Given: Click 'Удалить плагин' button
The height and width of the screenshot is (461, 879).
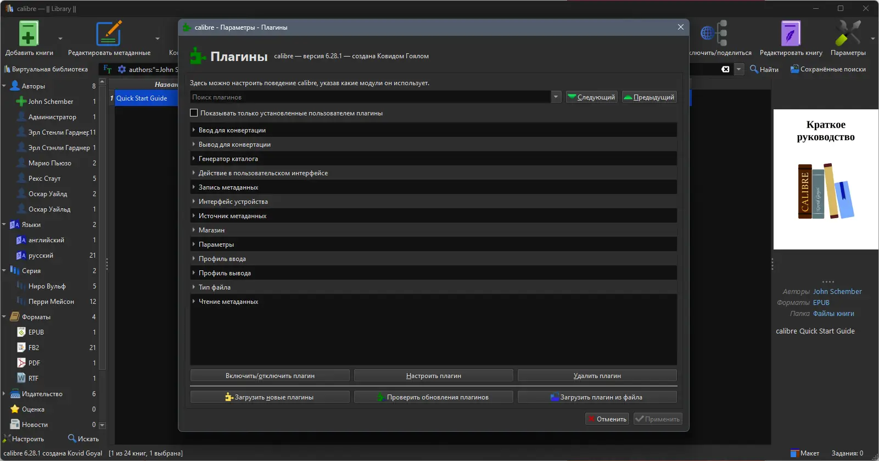Looking at the screenshot, I should pos(597,376).
